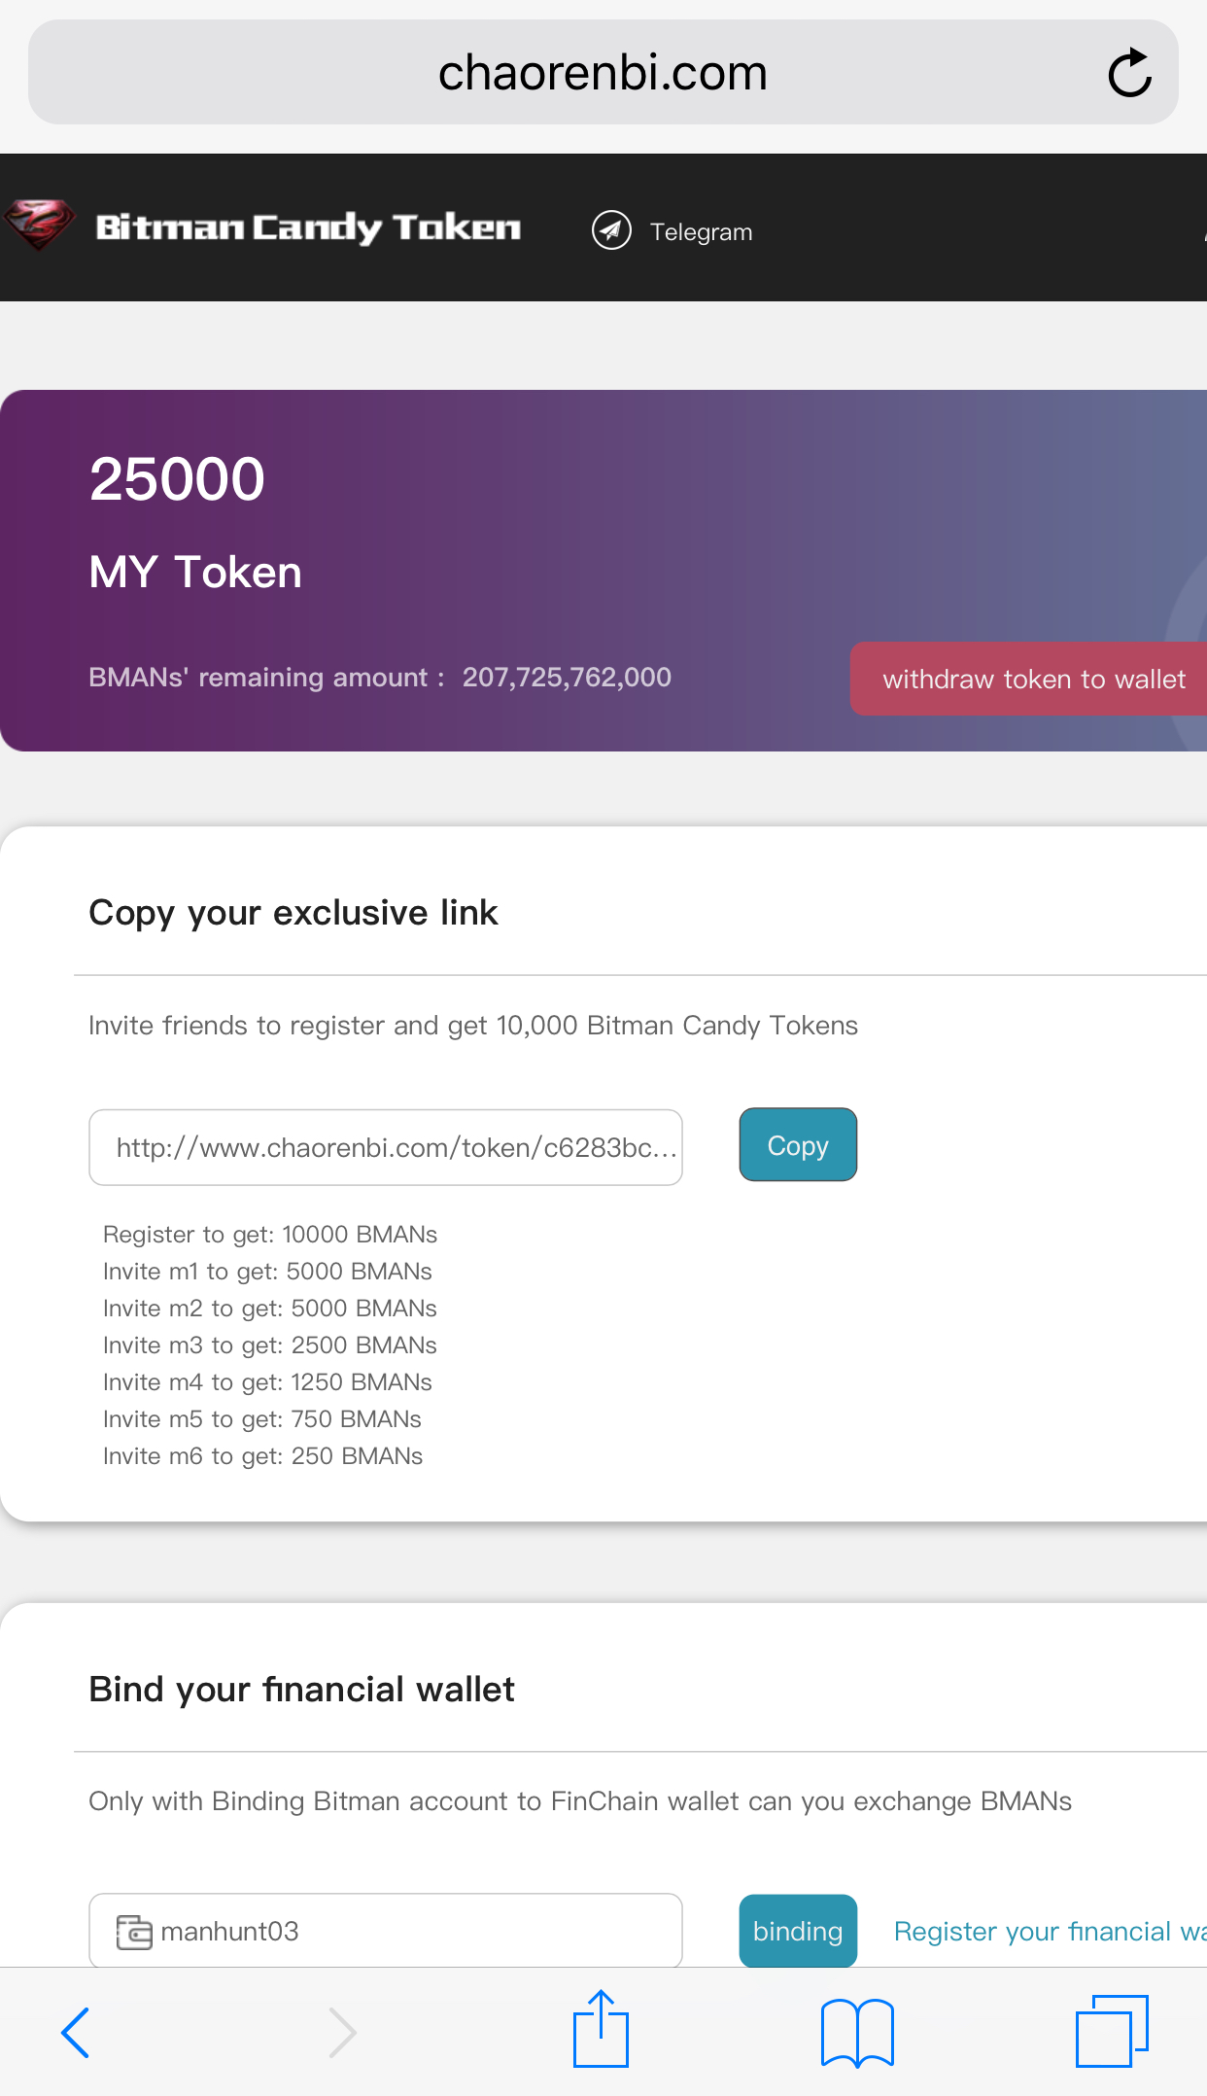This screenshot has height=2096, width=1207.
Task: Go back with browser back arrow
Action: 75,2032
